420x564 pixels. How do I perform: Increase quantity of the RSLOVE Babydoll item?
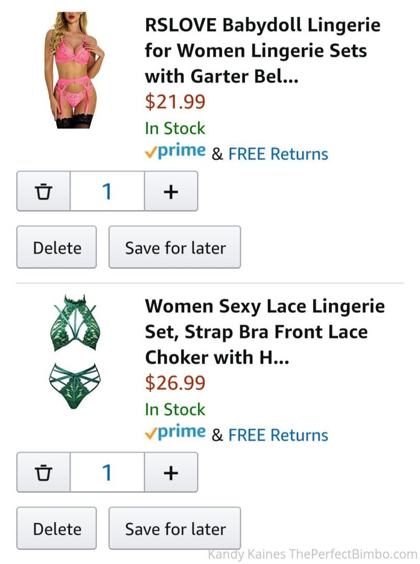pos(171,192)
